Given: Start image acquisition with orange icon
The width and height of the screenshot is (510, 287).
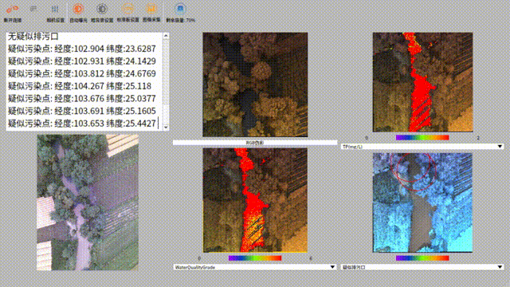Looking at the screenshot, I should 151,9.
